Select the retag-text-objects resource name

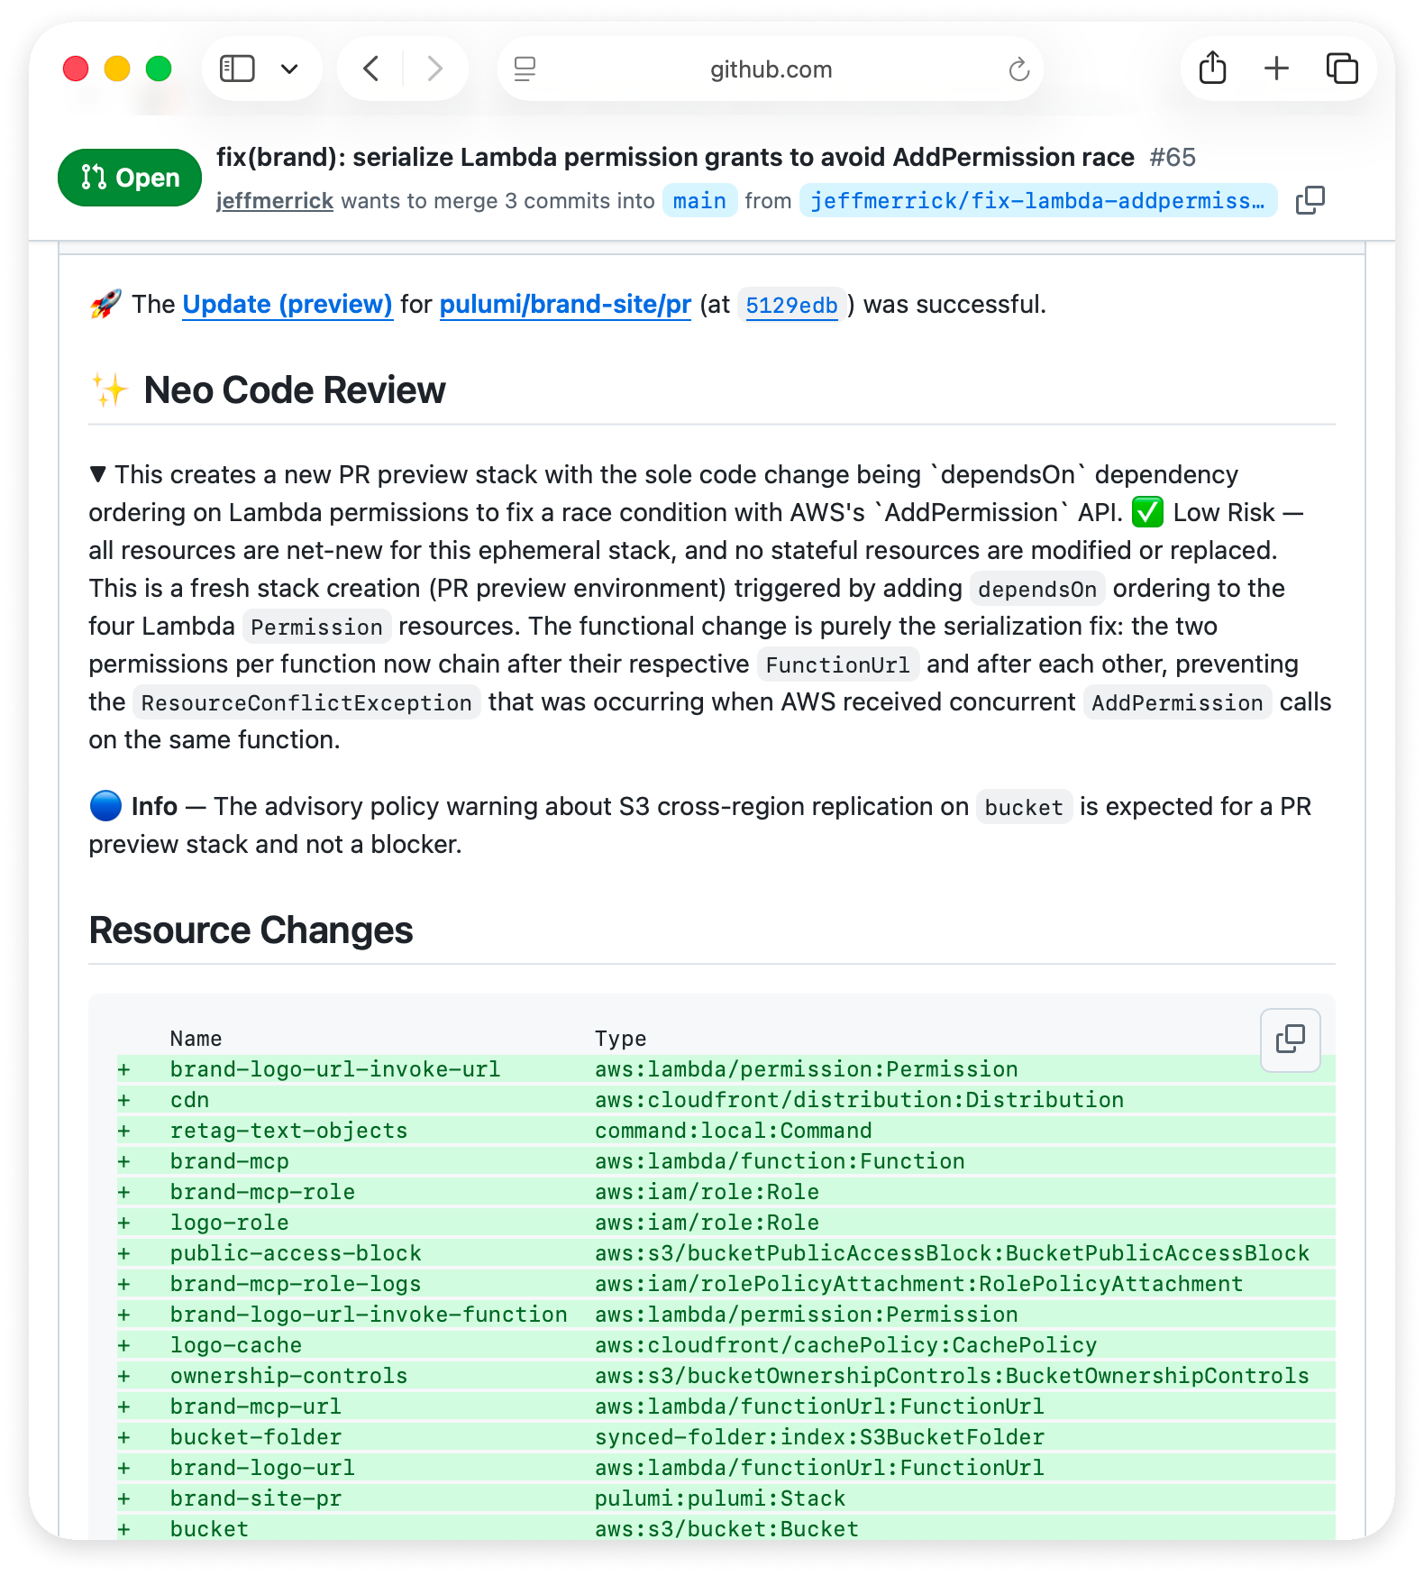(288, 1131)
